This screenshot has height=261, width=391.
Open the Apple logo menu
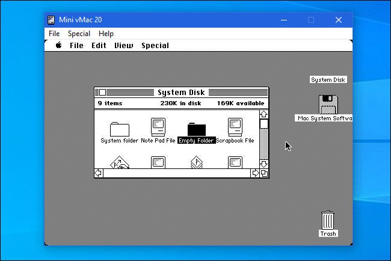[x=59, y=46]
